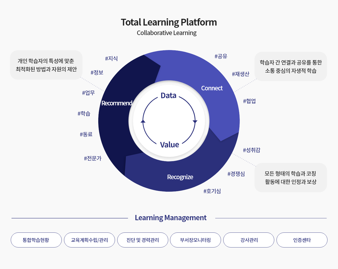Open the 강사관리 button
This screenshot has width=338, height=269.
coord(249,240)
